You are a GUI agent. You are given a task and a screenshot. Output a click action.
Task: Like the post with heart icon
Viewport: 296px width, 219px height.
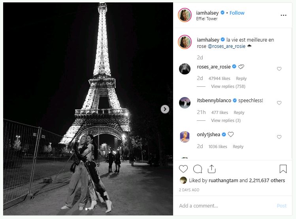(x=183, y=169)
